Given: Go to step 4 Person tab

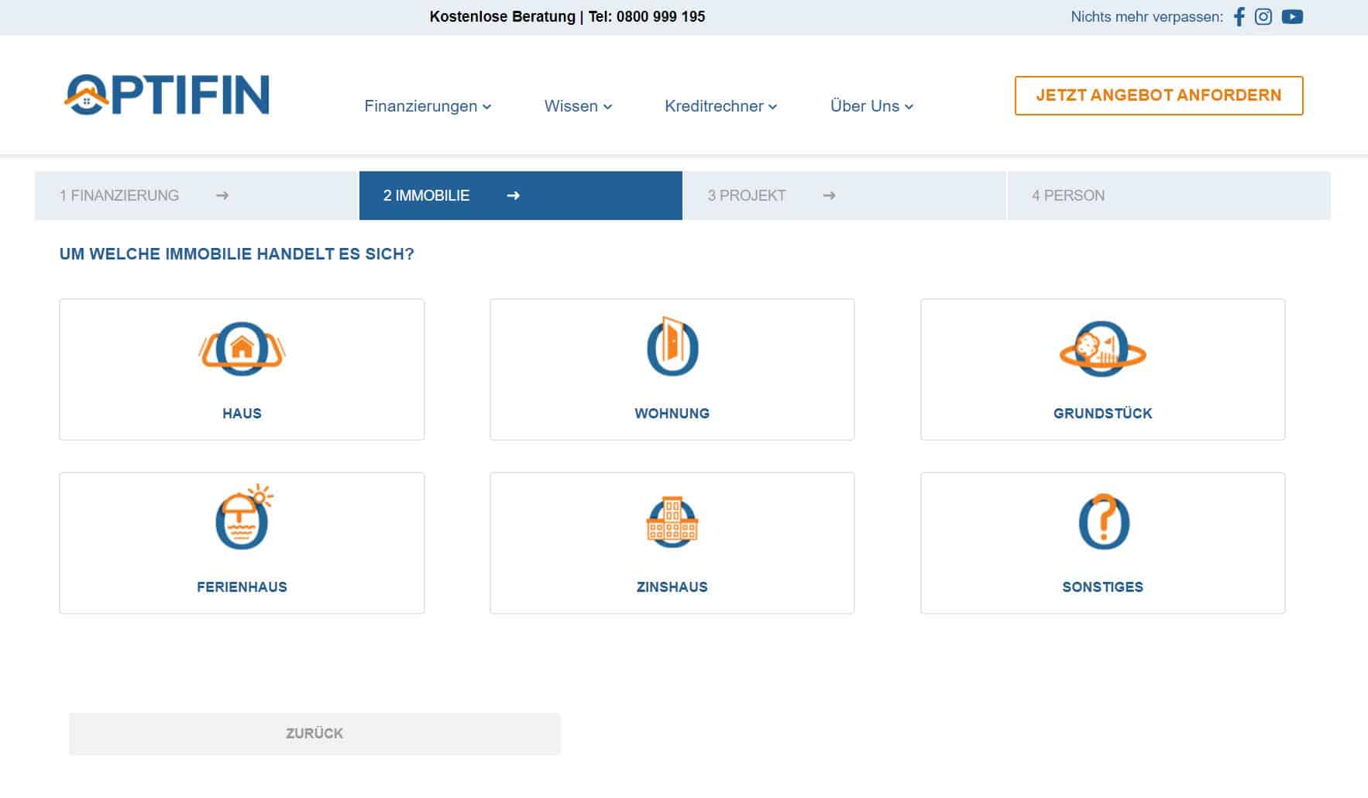Looking at the screenshot, I should point(1169,195).
